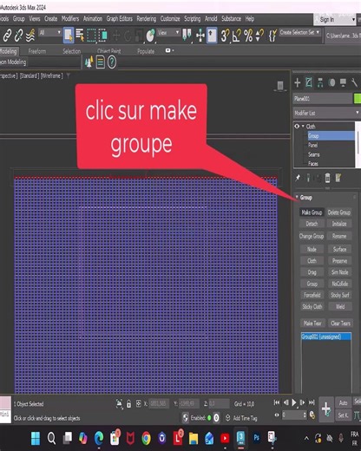The height and width of the screenshot is (451, 361).
Task: Open Motion command panel tab
Action: point(331,83)
